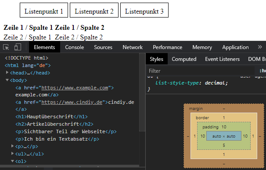The height and width of the screenshot is (170, 266).
Task: Click the https://www.cindiy.de href link
Action: (72, 102)
